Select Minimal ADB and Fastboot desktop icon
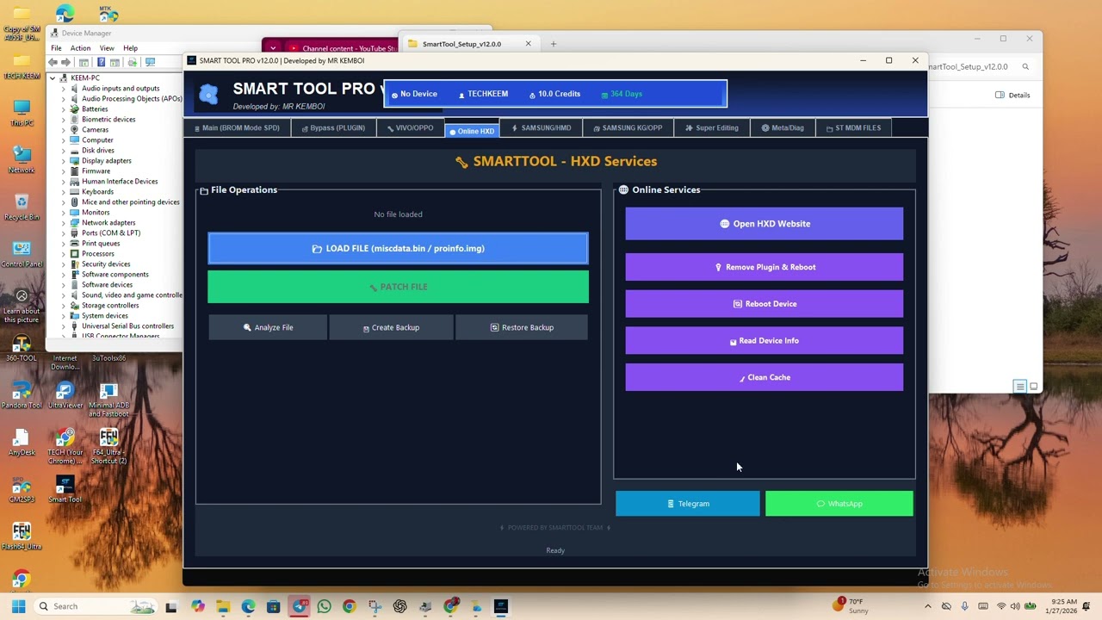The width and height of the screenshot is (1102, 620). coord(108,400)
